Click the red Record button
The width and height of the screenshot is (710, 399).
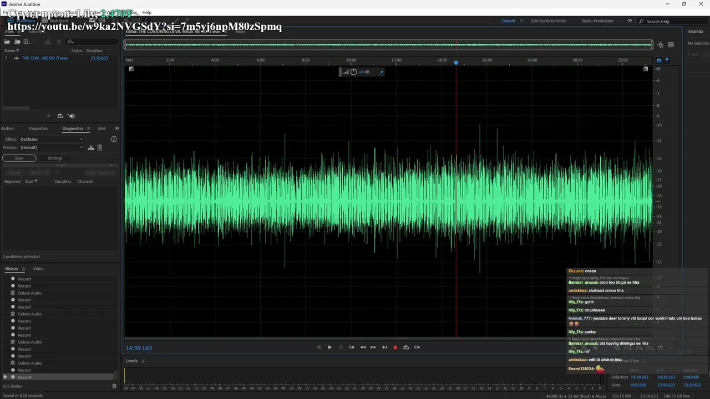click(395, 347)
